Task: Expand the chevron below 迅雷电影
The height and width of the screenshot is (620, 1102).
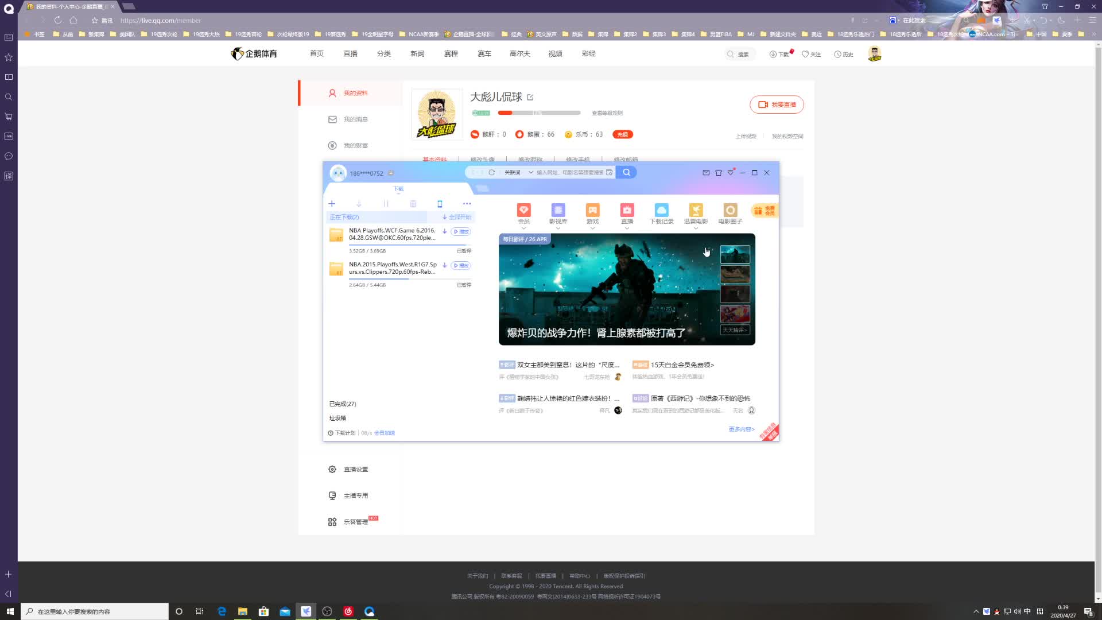Action: (696, 228)
